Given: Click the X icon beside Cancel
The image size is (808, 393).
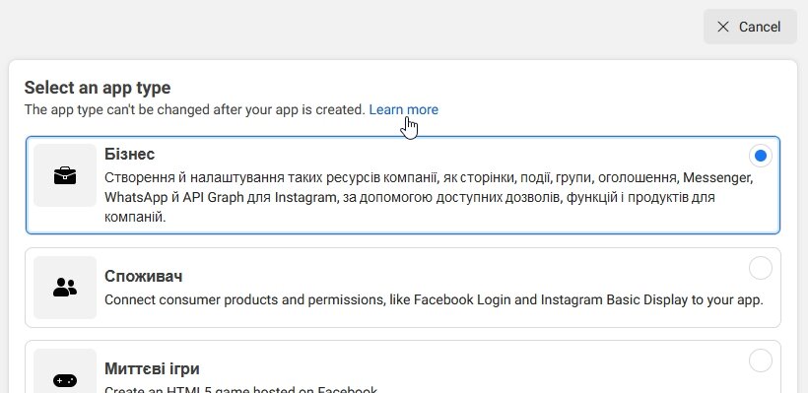Looking at the screenshot, I should tap(723, 27).
